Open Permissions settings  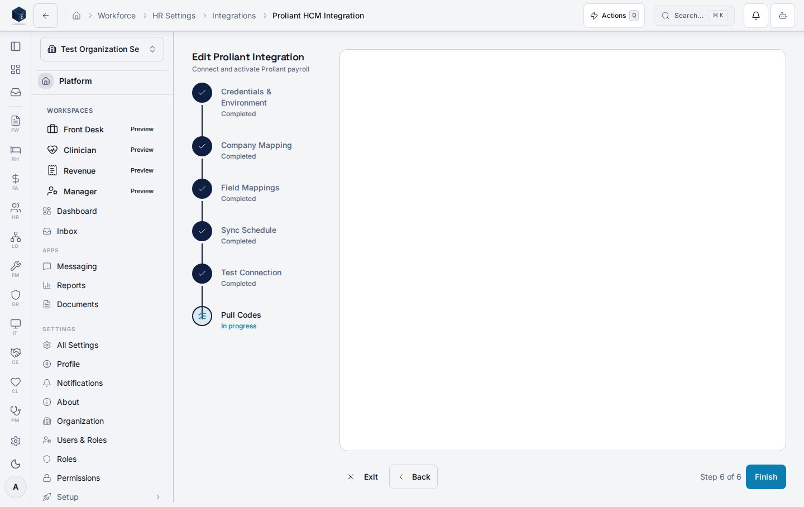(x=102, y=478)
